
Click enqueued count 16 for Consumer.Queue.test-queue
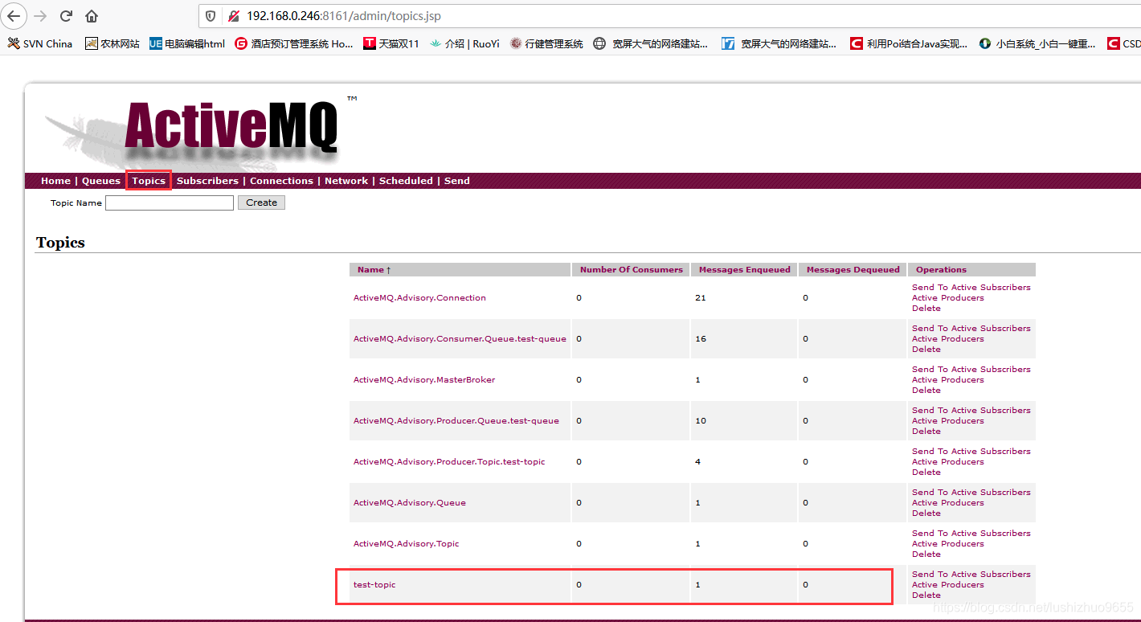coord(701,339)
